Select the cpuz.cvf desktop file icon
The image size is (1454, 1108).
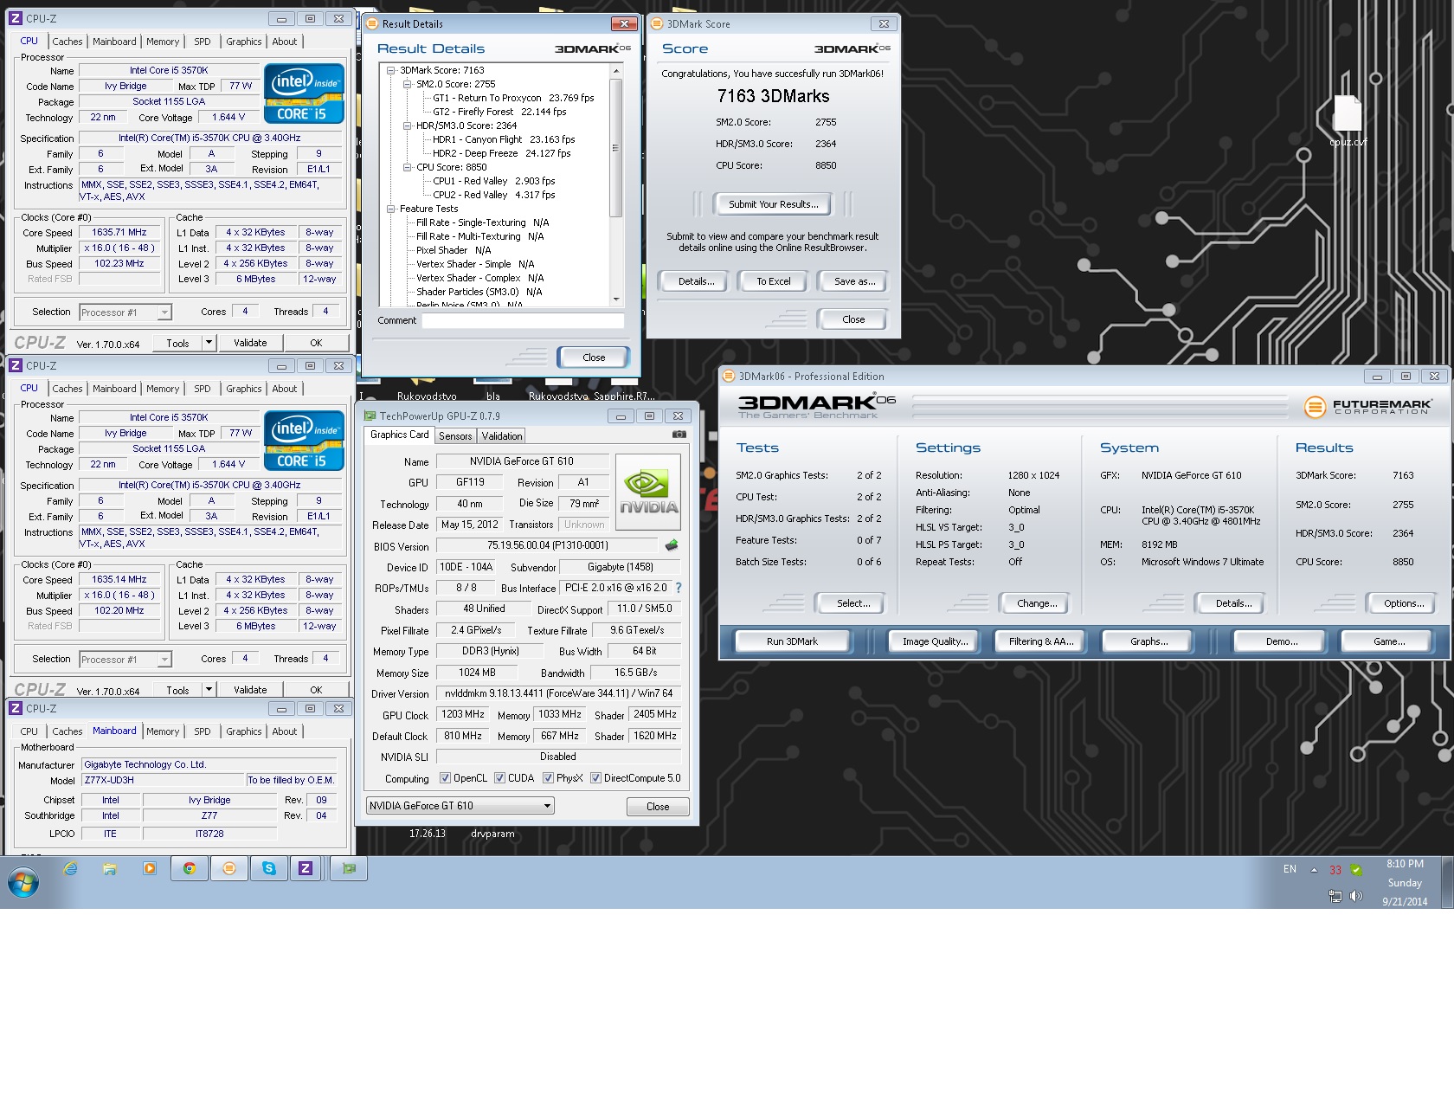(1348, 121)
